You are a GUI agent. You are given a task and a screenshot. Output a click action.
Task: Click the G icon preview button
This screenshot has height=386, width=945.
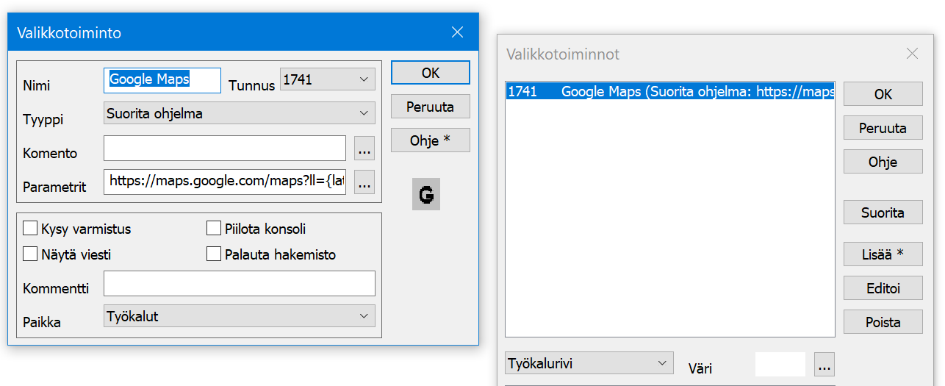pos(425,196)
